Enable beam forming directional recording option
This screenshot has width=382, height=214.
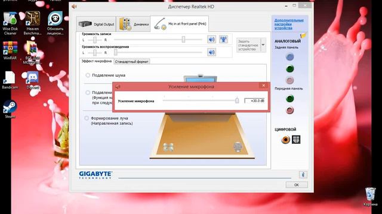click(87, 118)
